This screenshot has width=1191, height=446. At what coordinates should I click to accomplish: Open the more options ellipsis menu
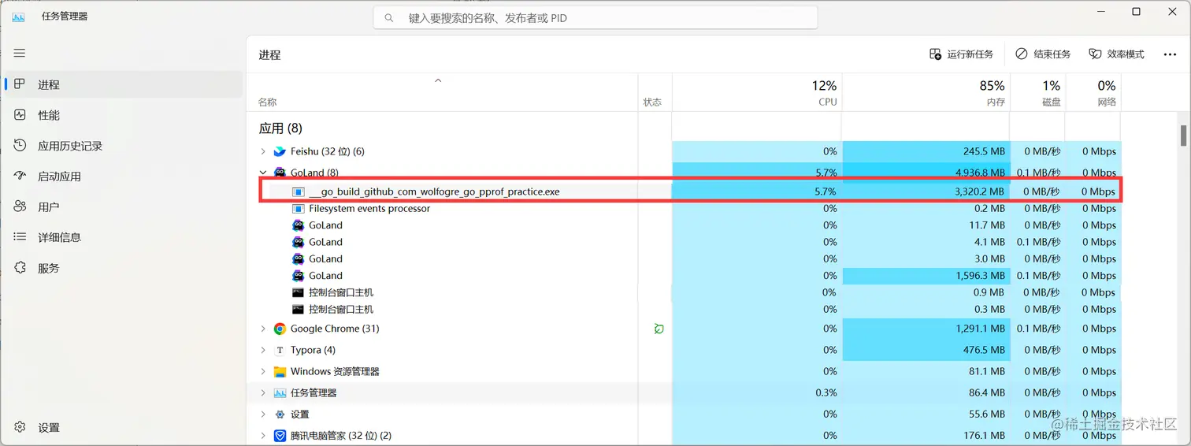(1170, 54)
